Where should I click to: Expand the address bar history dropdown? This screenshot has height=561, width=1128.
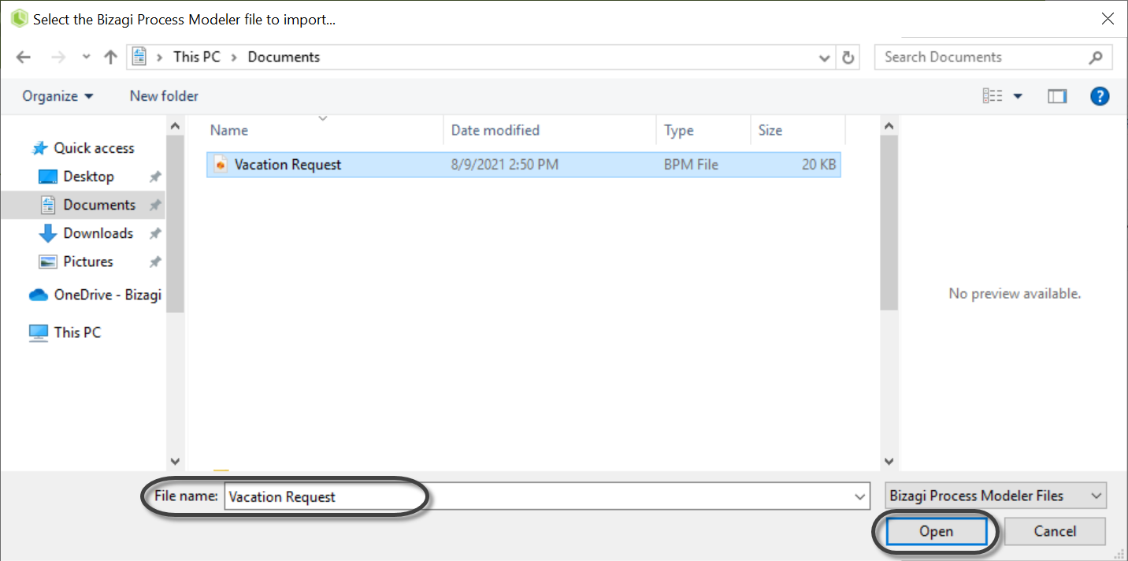point(825,58)
